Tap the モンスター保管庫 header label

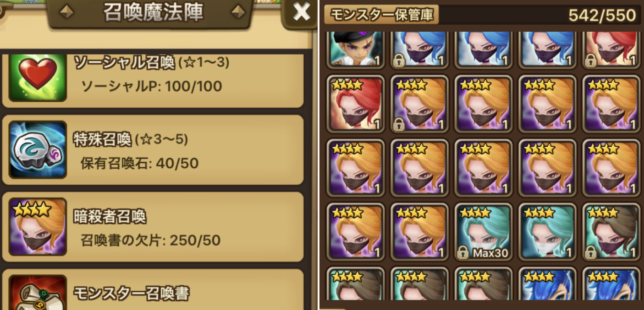(381, 15)
